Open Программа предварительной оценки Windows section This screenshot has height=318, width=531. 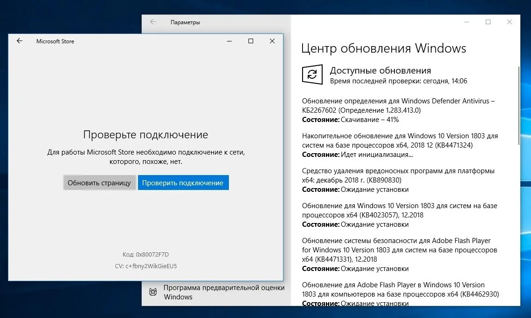[224, 292]
